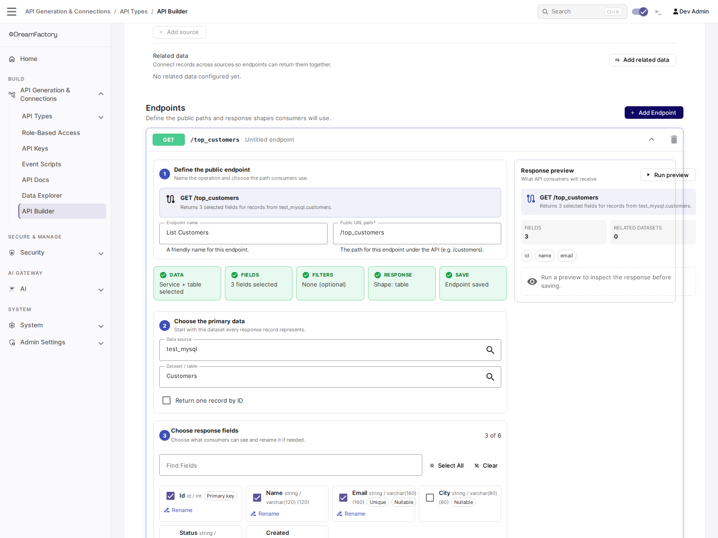Click the name field chip in preview

pos(545,256)
